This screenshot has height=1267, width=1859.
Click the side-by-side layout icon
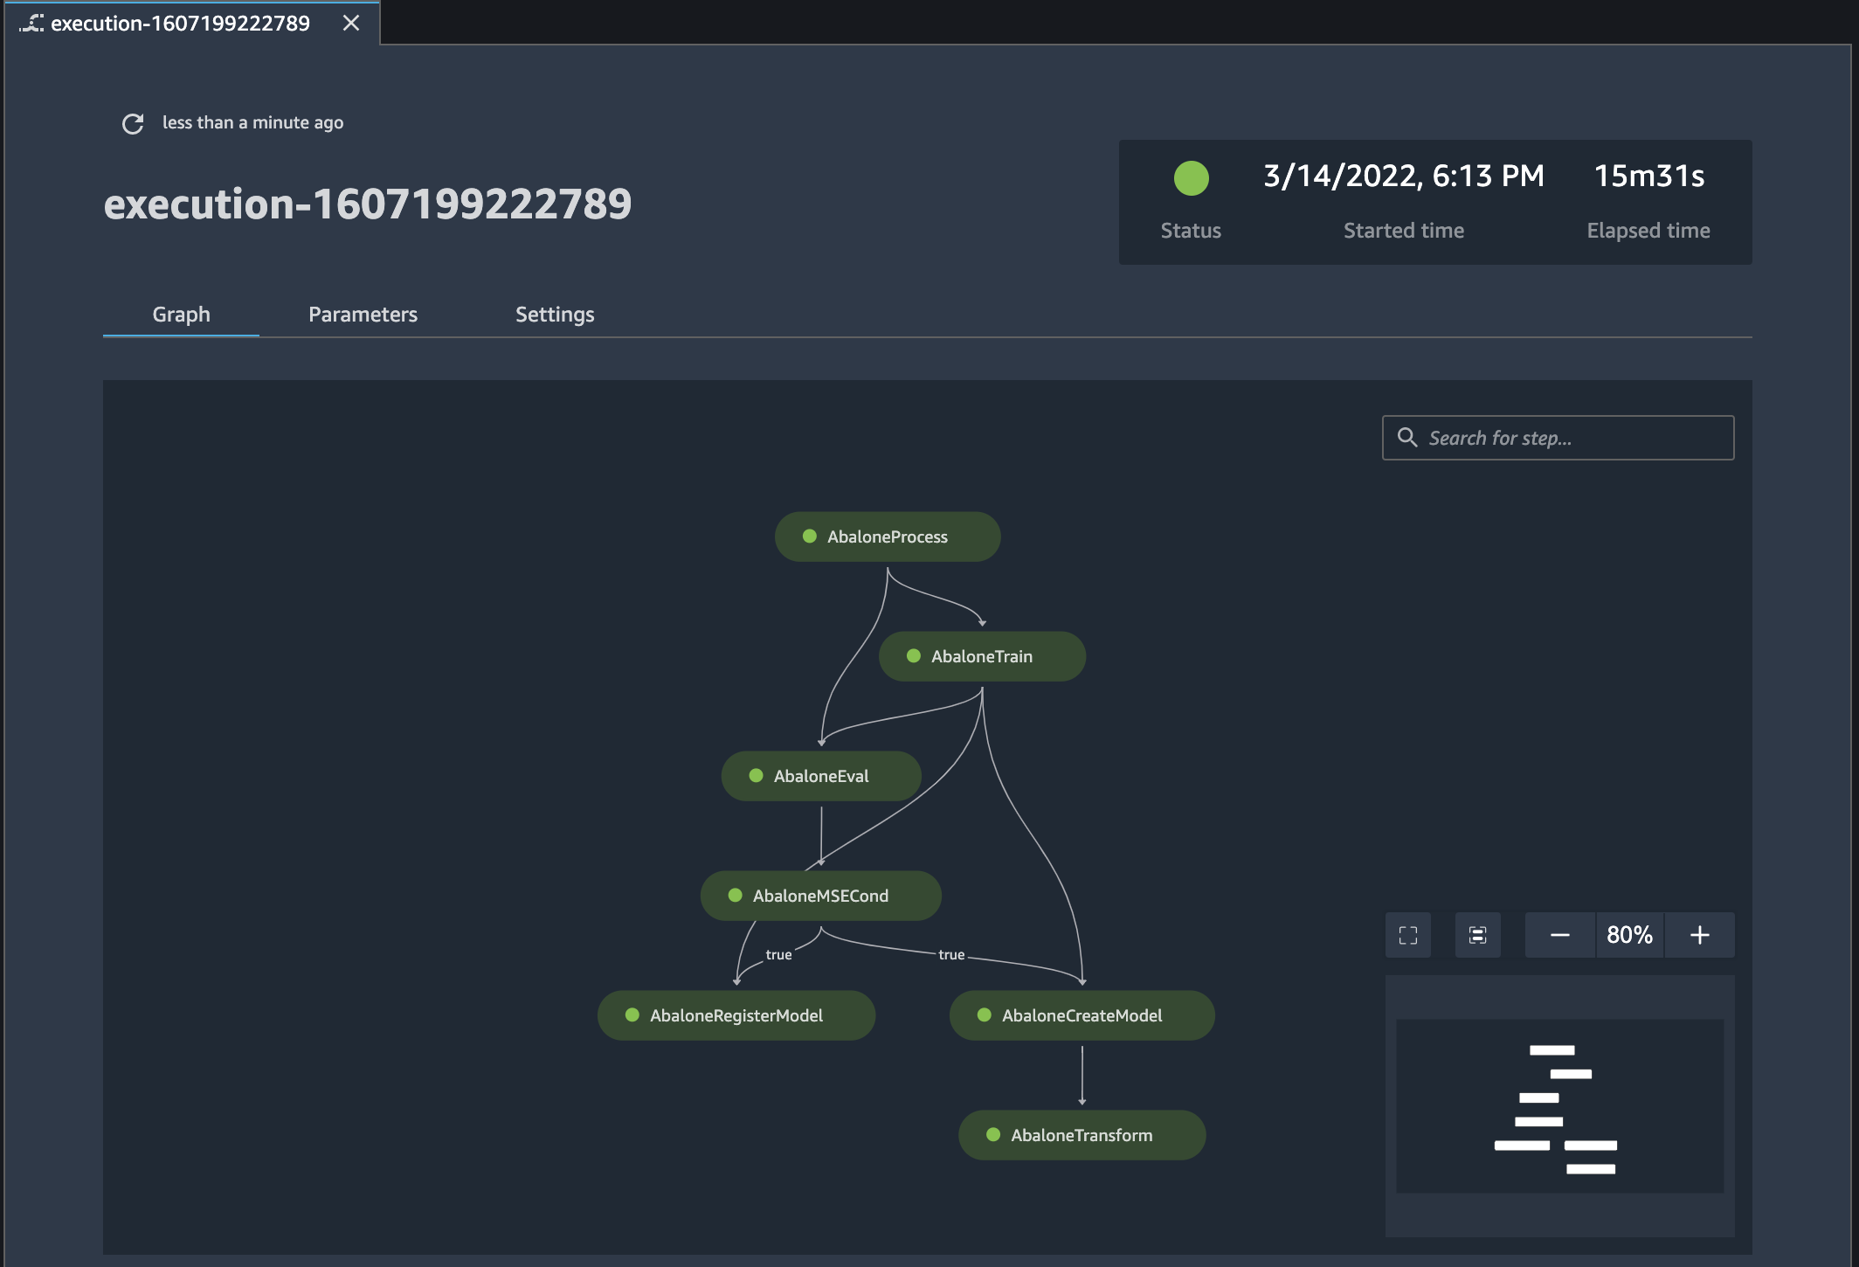(1476, 934)
